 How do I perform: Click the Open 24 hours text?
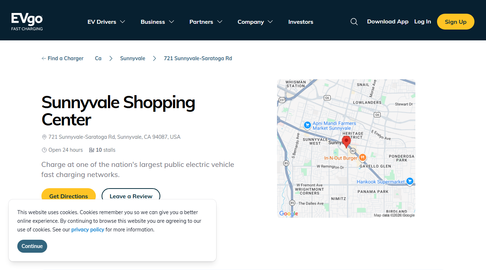coord(66,150)
